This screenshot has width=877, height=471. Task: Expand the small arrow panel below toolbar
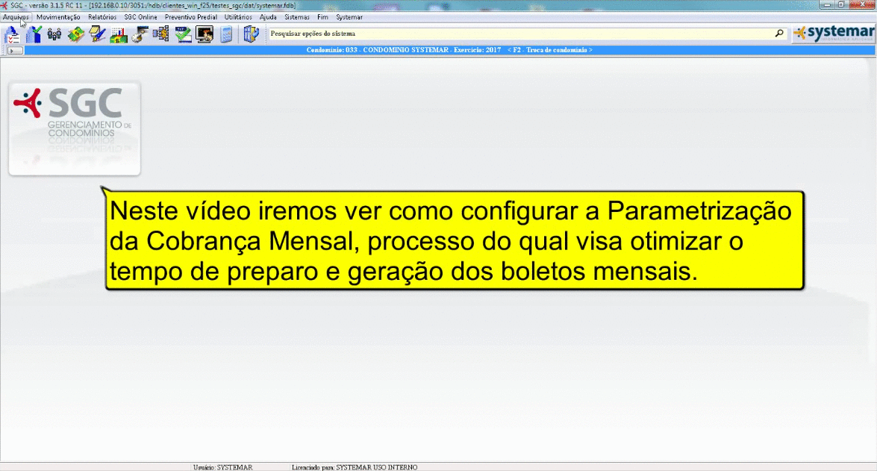point(15,50)
